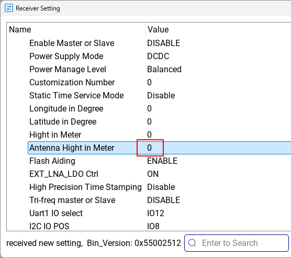Select the Tri-freq master or Slave row

point(160,200)
